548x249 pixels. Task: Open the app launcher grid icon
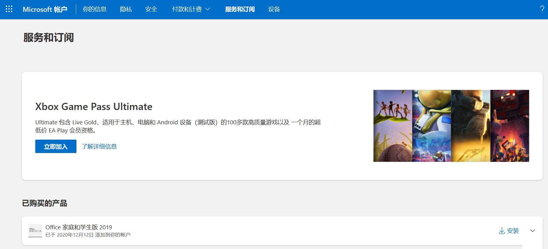pyautogui.click(x=9, y=9)
